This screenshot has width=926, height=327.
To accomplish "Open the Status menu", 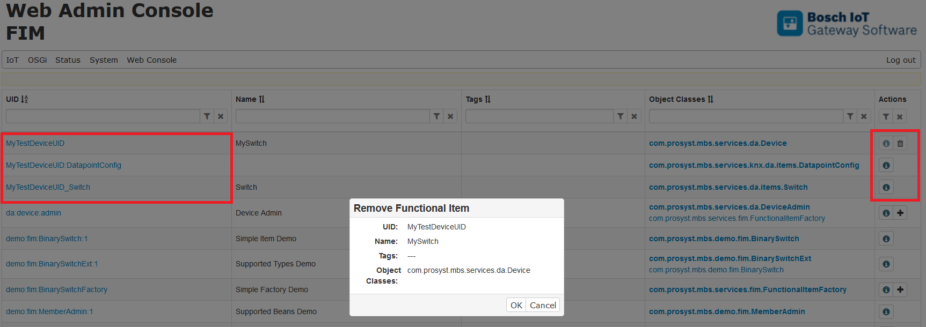I will click(68, 60).
